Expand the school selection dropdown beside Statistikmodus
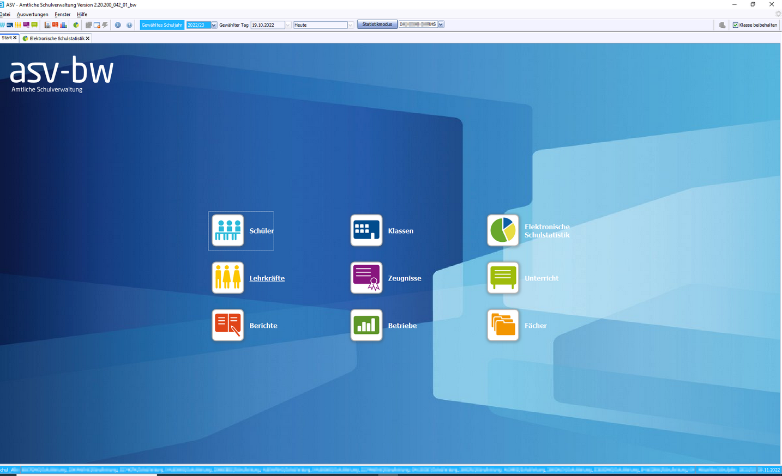Screen dimensions: 782x476 pos(441,25)
